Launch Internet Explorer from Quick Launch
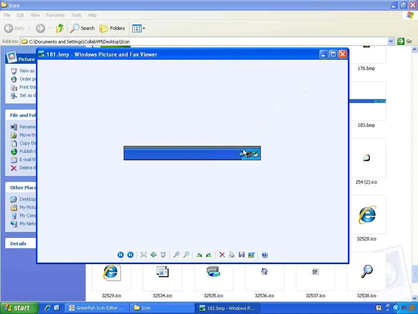This screenshot has height=314, width=418. coord(48,308)
